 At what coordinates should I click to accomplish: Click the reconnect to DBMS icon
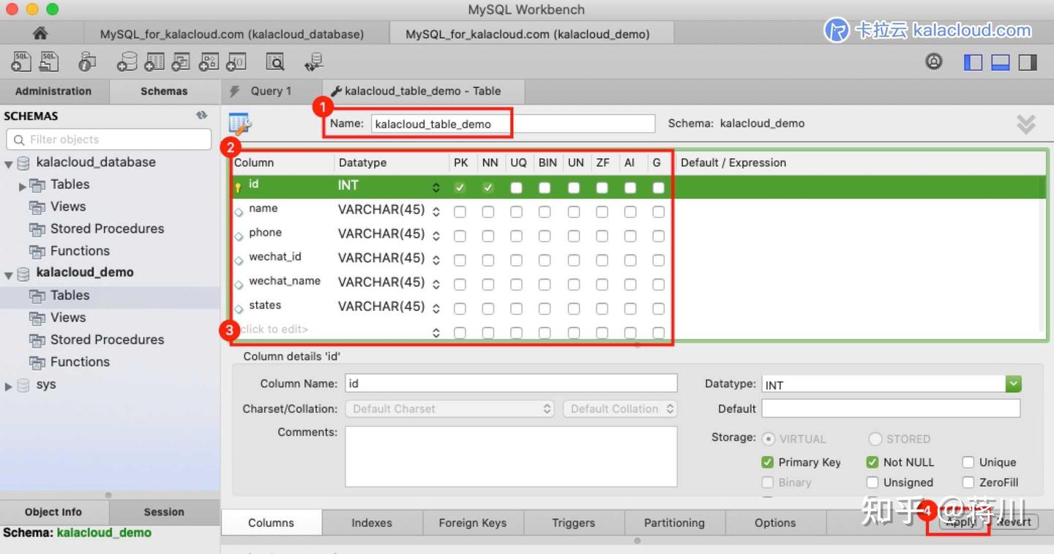314,61
